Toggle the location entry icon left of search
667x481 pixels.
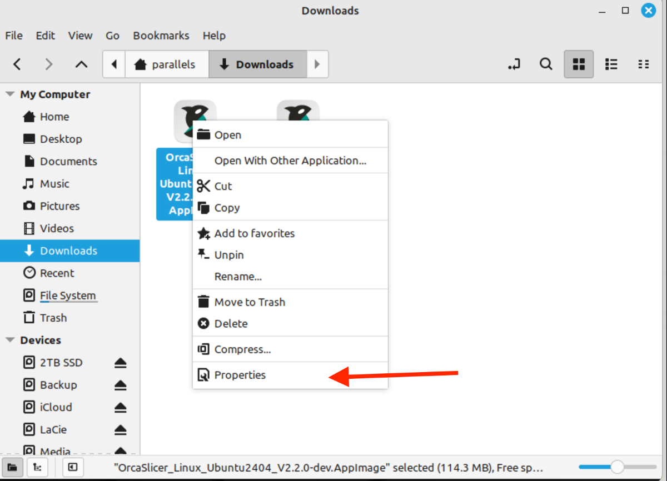[514, 64]
